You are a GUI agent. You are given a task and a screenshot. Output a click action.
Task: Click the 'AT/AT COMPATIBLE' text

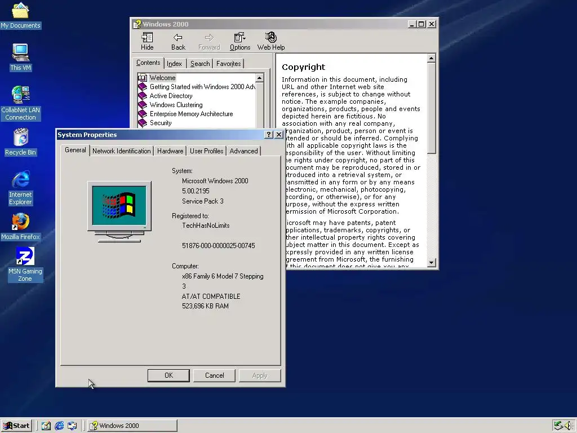[211, 297]
